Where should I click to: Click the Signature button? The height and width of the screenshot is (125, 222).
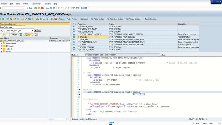point(84,19)
